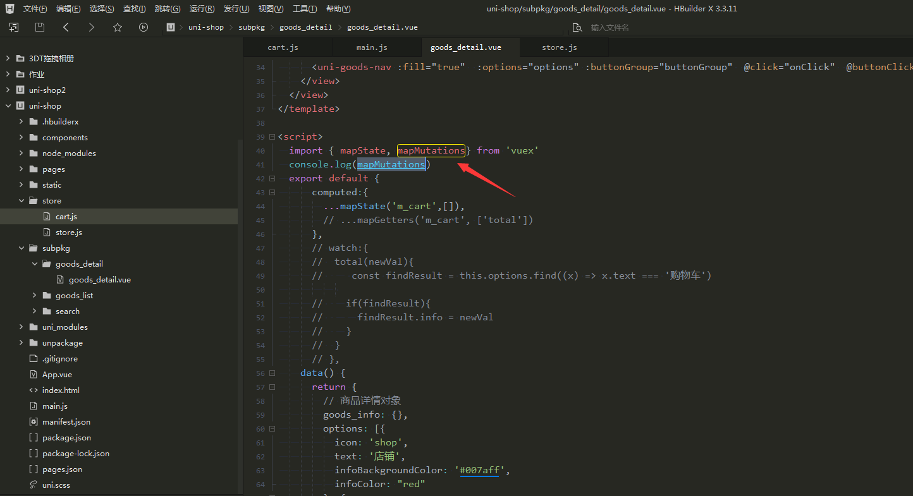Click the run play circle icon
This screenshot has width=913, height=496.
[x=144, y=27]
